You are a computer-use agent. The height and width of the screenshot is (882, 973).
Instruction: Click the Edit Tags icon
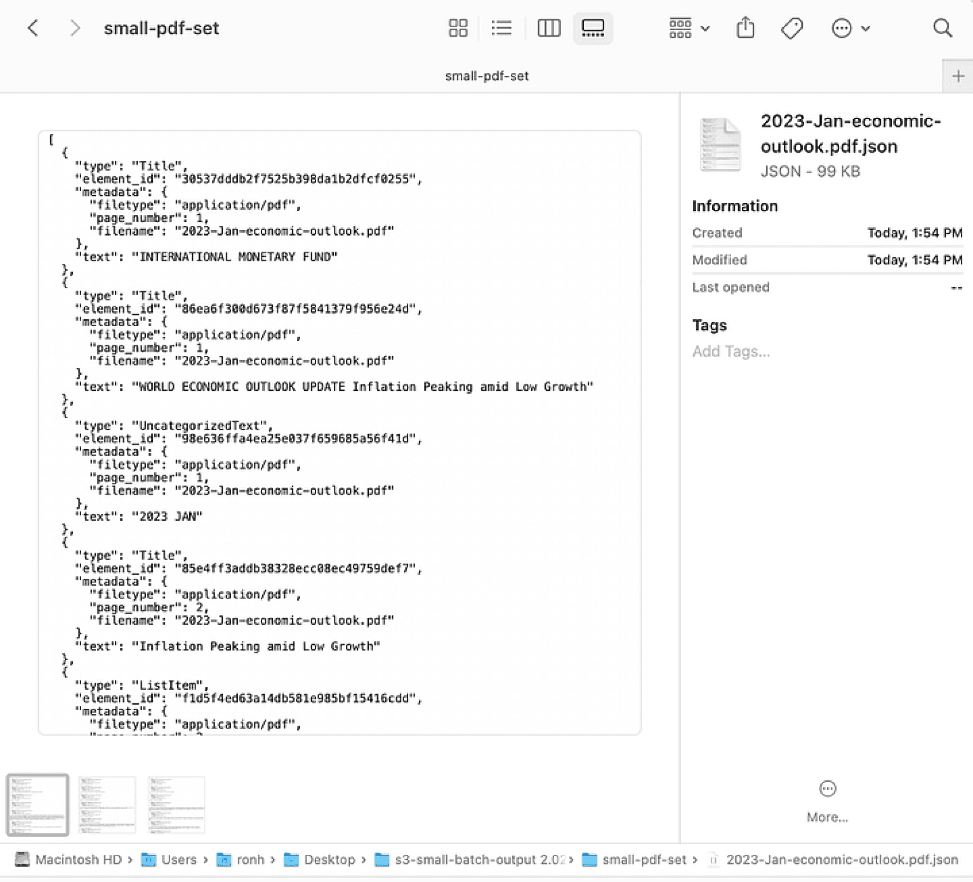pos(792,28)
